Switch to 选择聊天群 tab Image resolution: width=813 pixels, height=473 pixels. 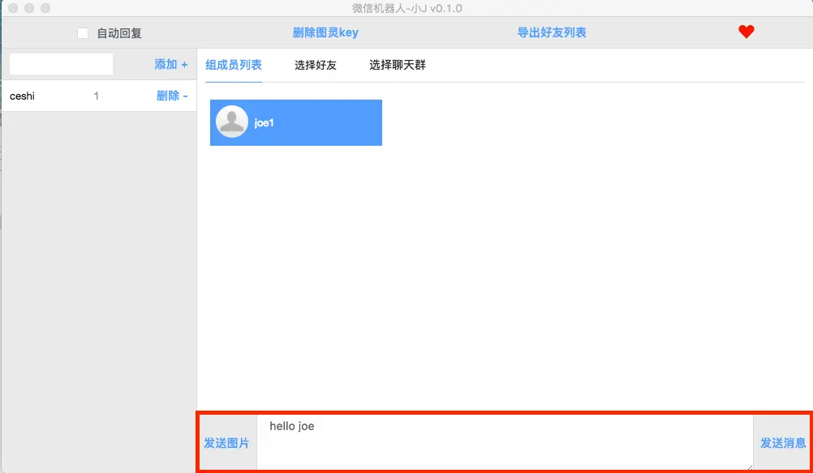[398, 66]
